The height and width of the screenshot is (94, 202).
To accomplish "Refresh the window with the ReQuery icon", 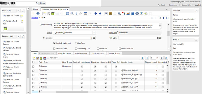I will pos(67,13).
